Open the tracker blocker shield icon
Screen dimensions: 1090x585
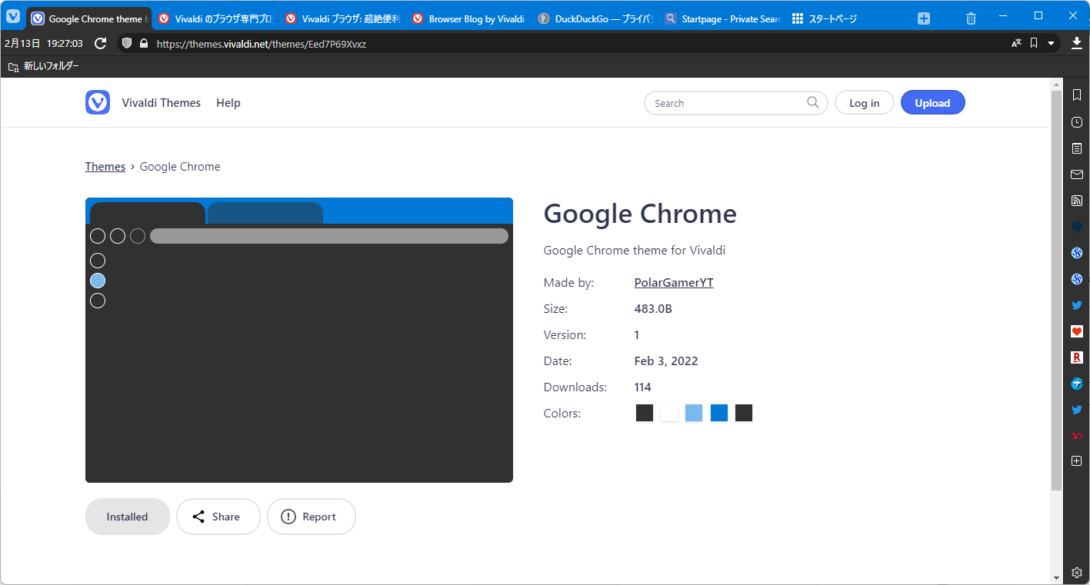coord(127,44)
